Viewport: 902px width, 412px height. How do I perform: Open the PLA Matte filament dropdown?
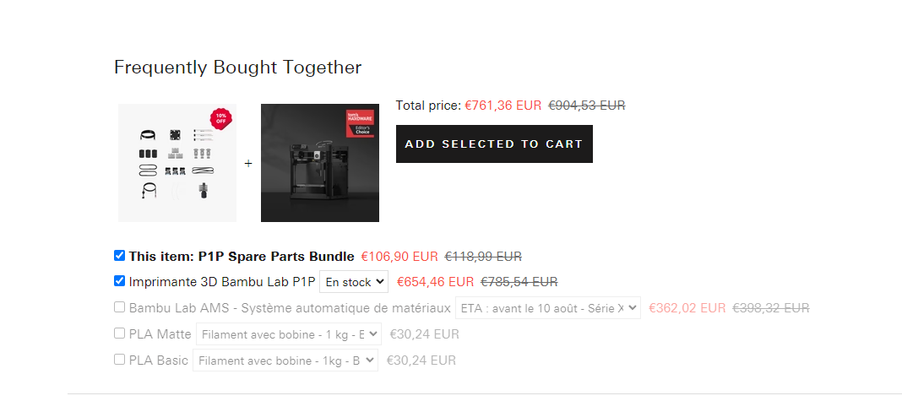(x=289, y=333)
